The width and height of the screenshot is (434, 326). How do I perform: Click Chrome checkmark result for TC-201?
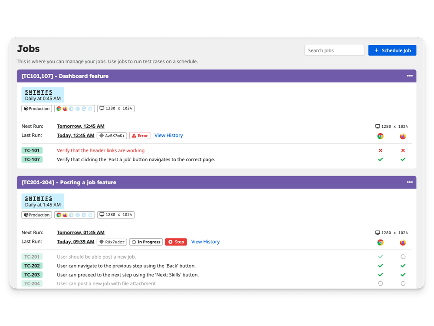380,257
